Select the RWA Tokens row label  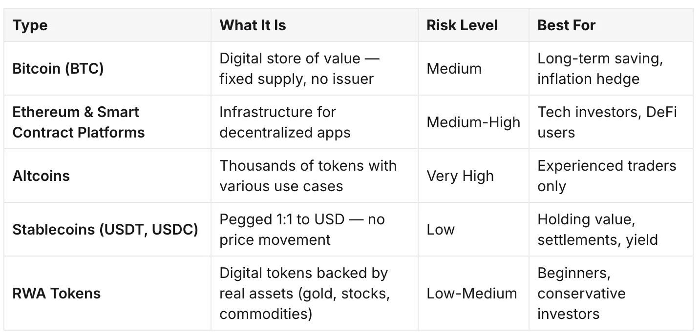pyautogui.click(x=57, y=293)
